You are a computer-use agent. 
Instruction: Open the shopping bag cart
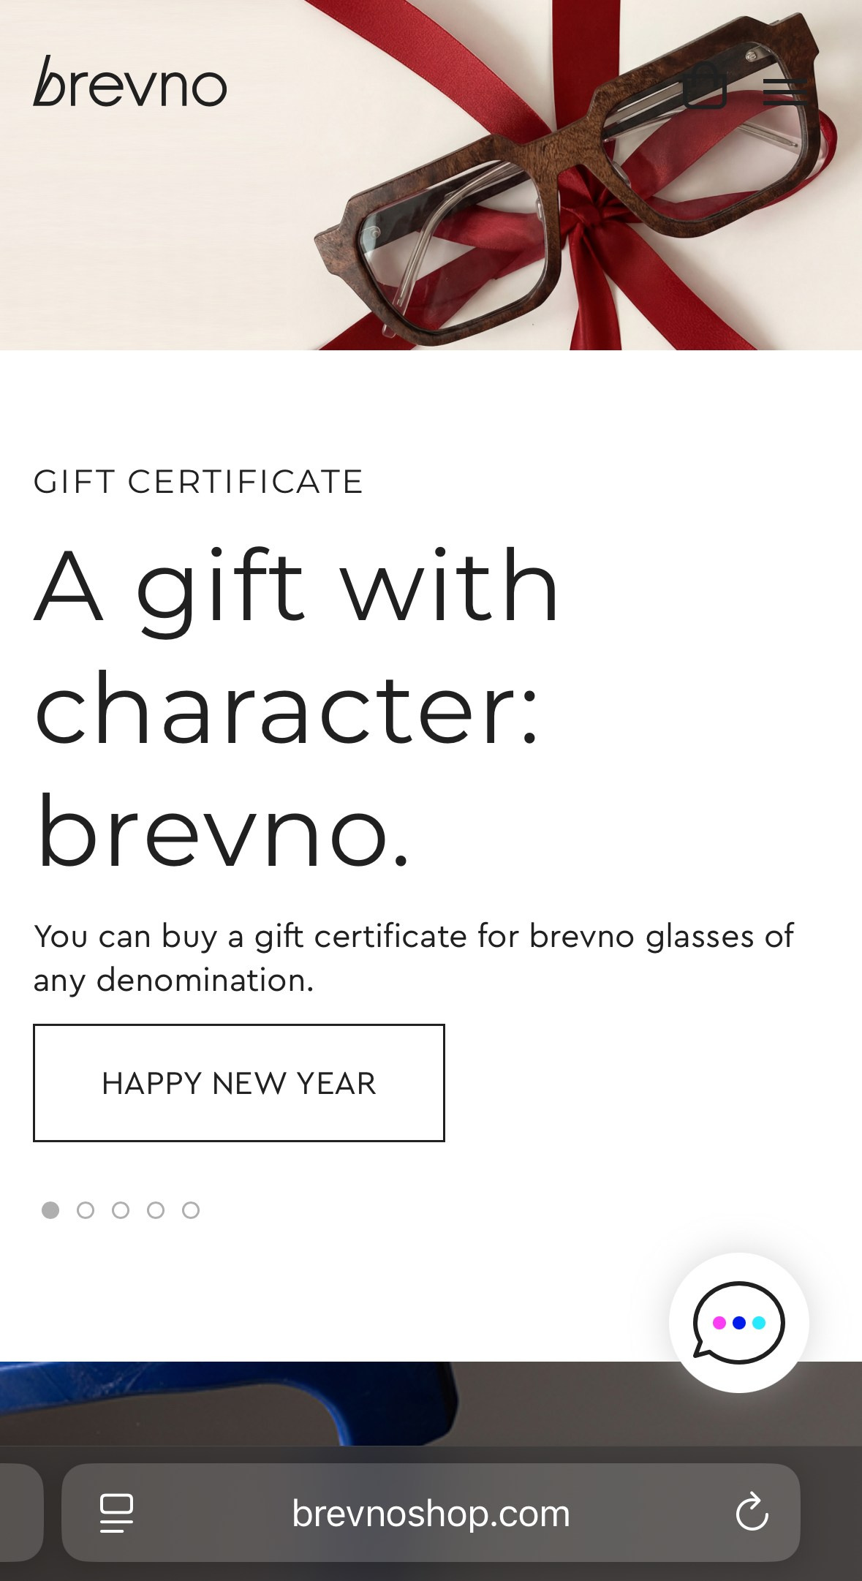click(x=705, y=87)
